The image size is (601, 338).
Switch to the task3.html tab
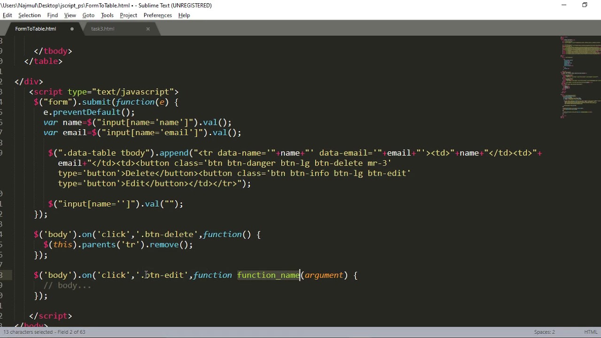(x=103, y=29)
